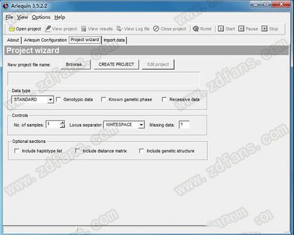Tick the Known gametic phase checkbox
Viewport: 294px width, 235px height.
[103, 99]
